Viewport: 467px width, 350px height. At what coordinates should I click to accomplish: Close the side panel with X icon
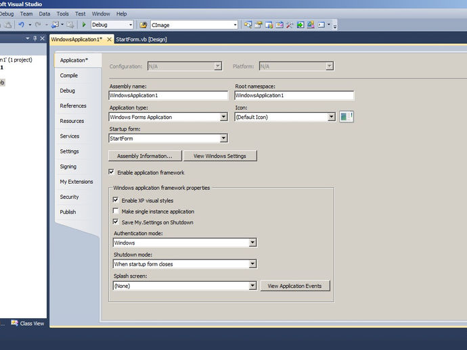[x=42, y=39]
